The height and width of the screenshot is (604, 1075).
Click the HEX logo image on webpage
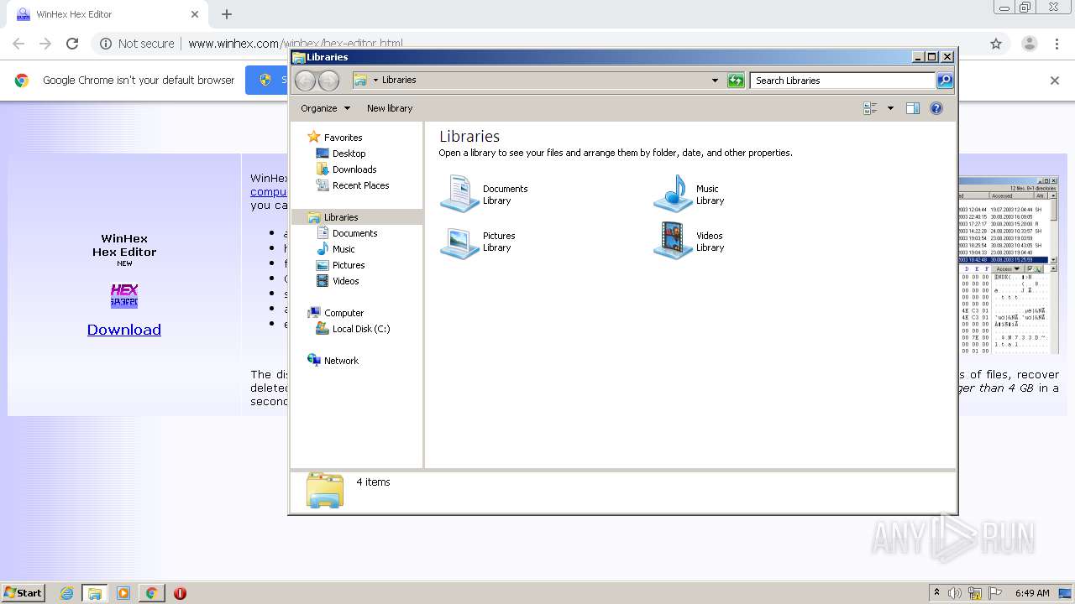coord(124,296)
